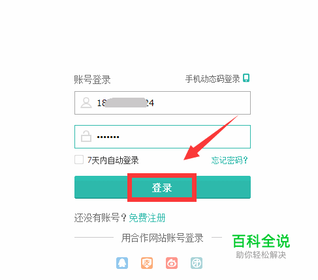The width and height of the screenshot is (318, 280).
Task: Click the user silhouette icon in account field
Action: [86, 103]
